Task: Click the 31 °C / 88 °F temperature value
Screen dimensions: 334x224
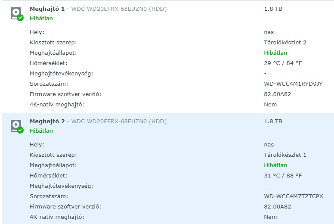Action: [x=283, y=175]
